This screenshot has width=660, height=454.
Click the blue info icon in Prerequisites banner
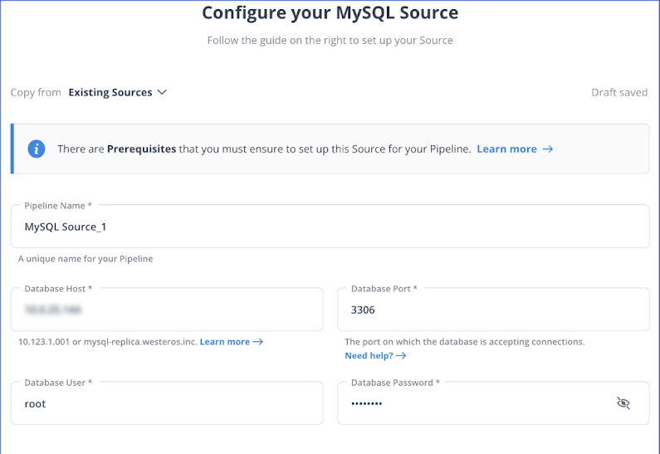point(37,149)
